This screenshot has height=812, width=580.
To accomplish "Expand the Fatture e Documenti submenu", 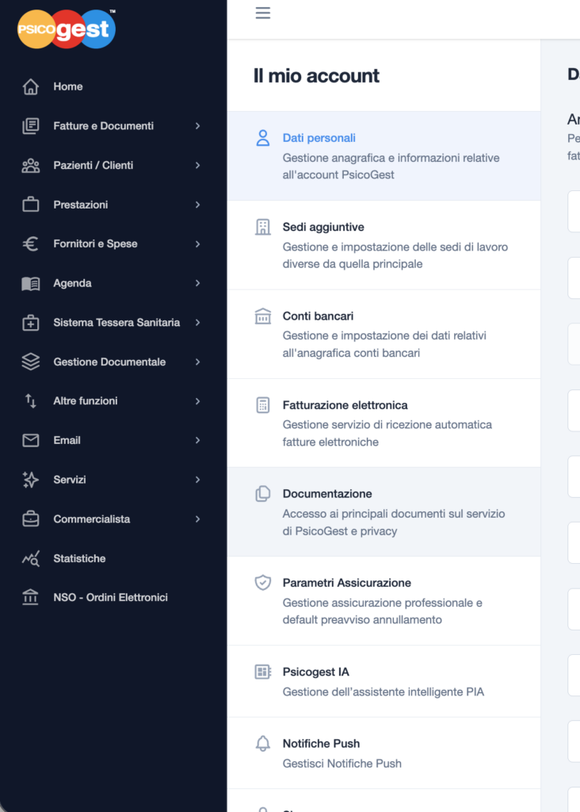I will (x=197, y=126).
